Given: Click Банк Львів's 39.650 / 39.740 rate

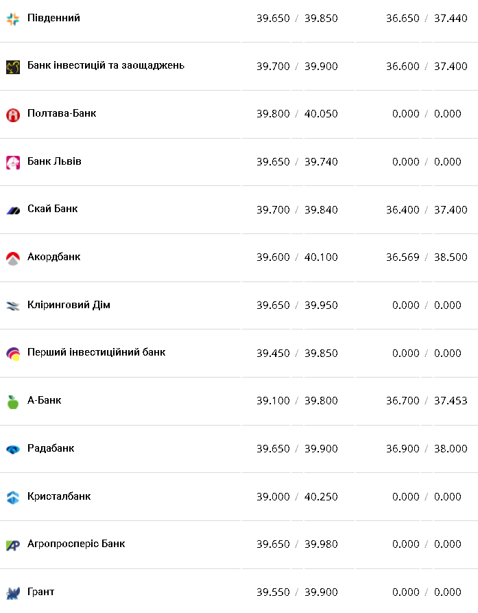Looking at the screenshot, I should [x=297, y=162].
